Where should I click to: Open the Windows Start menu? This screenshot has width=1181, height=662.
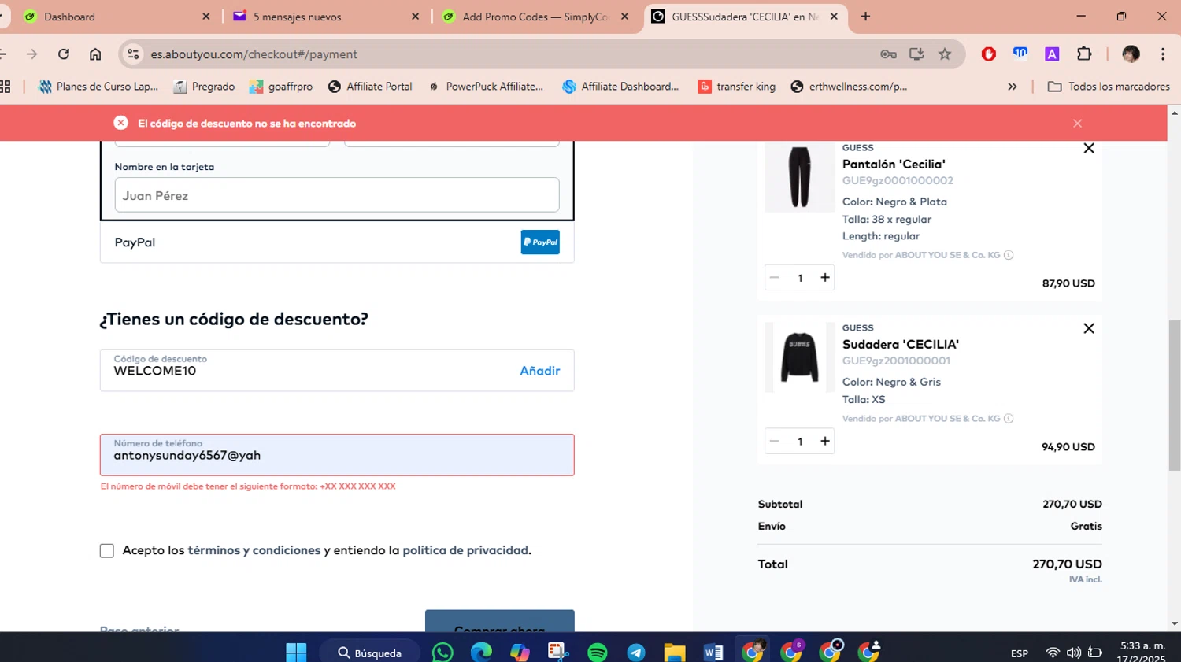(296, 652)
